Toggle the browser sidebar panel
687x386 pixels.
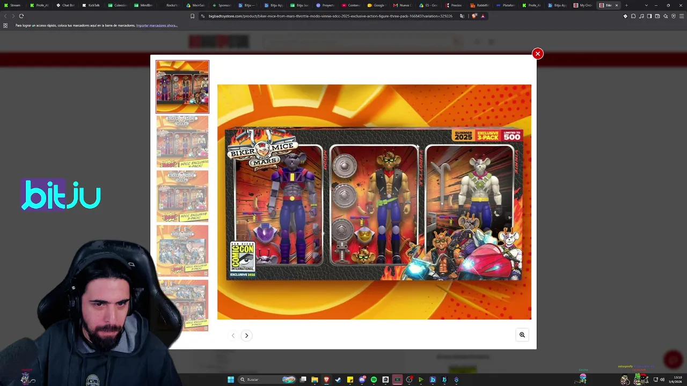click(x=649, y=16)
